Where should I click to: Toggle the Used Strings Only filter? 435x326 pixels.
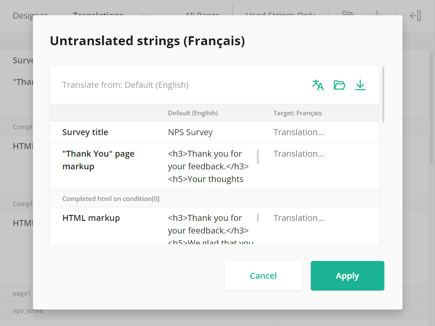(280, 16)
